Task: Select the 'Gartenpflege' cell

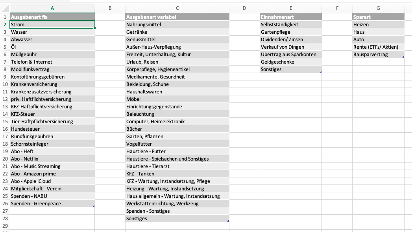Action: pos(291,32)
